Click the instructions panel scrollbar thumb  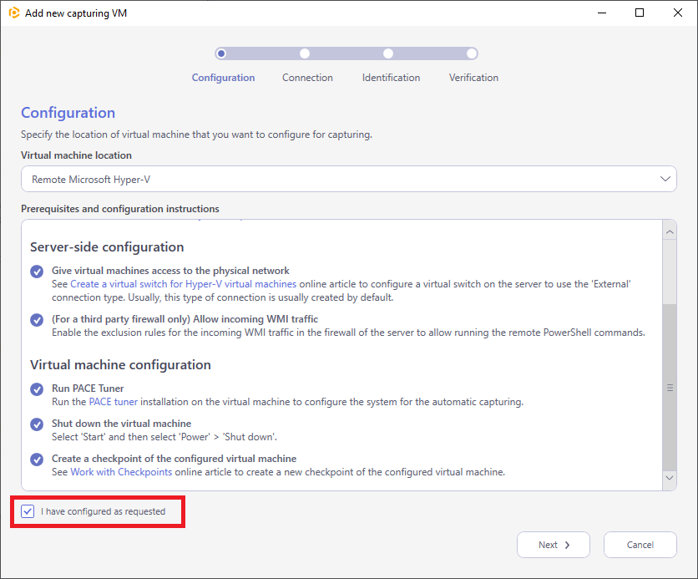(670, 388)
